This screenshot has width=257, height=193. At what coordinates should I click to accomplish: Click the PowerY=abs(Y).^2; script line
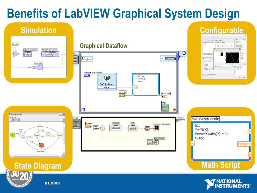(x=211, y=134)
